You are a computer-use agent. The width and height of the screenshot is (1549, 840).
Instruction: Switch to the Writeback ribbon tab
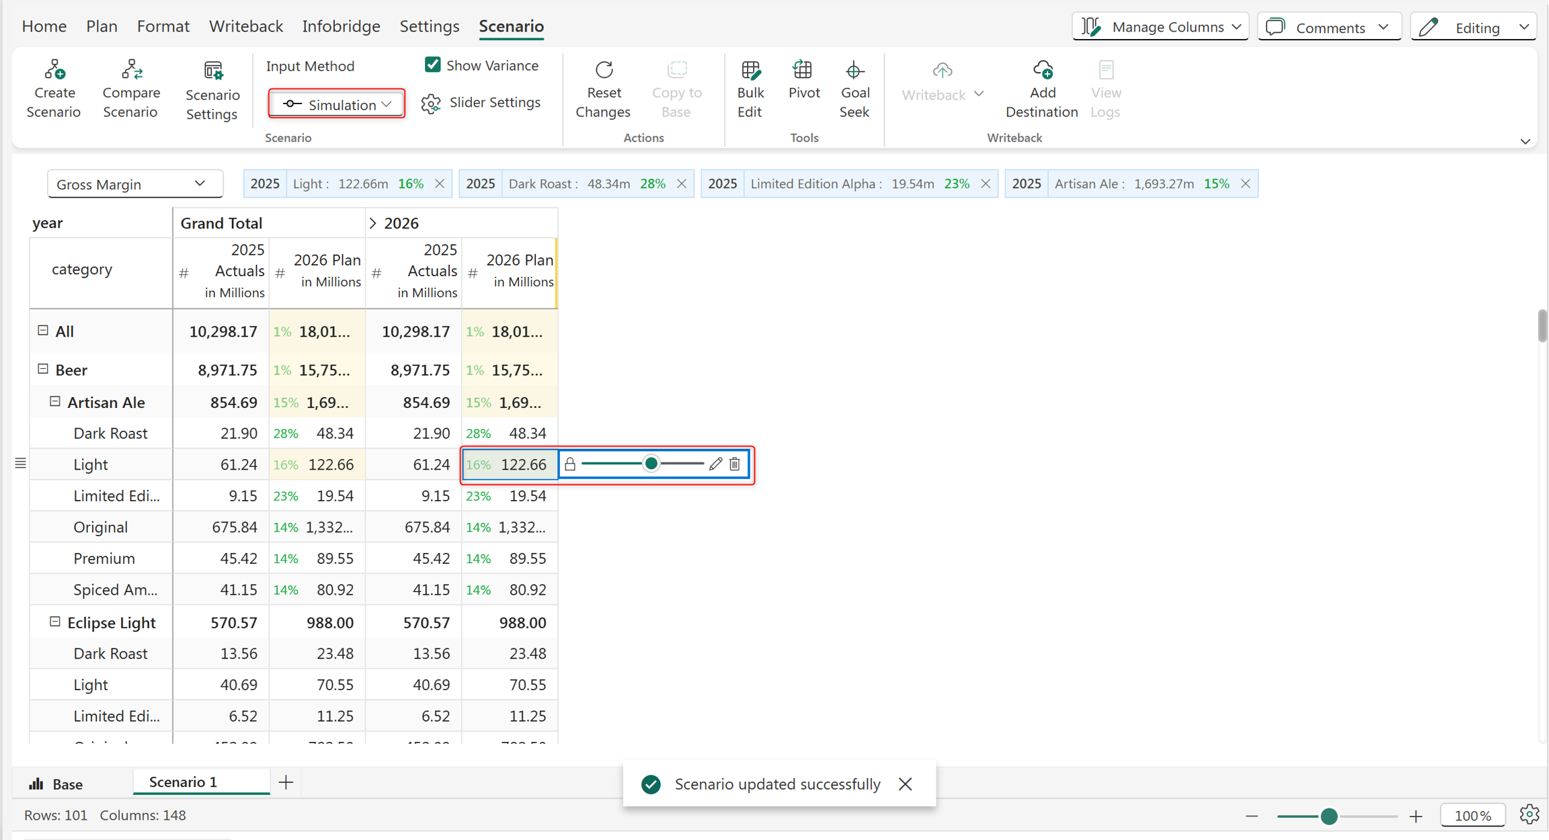(x=245, y=26)
